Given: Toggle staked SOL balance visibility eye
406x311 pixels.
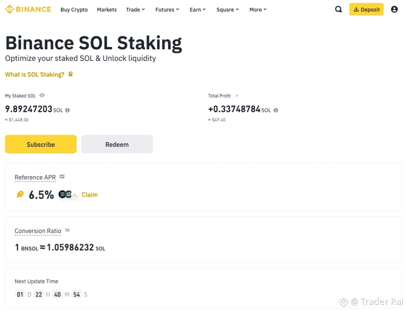Looking at the screenshot, I should pyautogui.click(x=42, y=96).
